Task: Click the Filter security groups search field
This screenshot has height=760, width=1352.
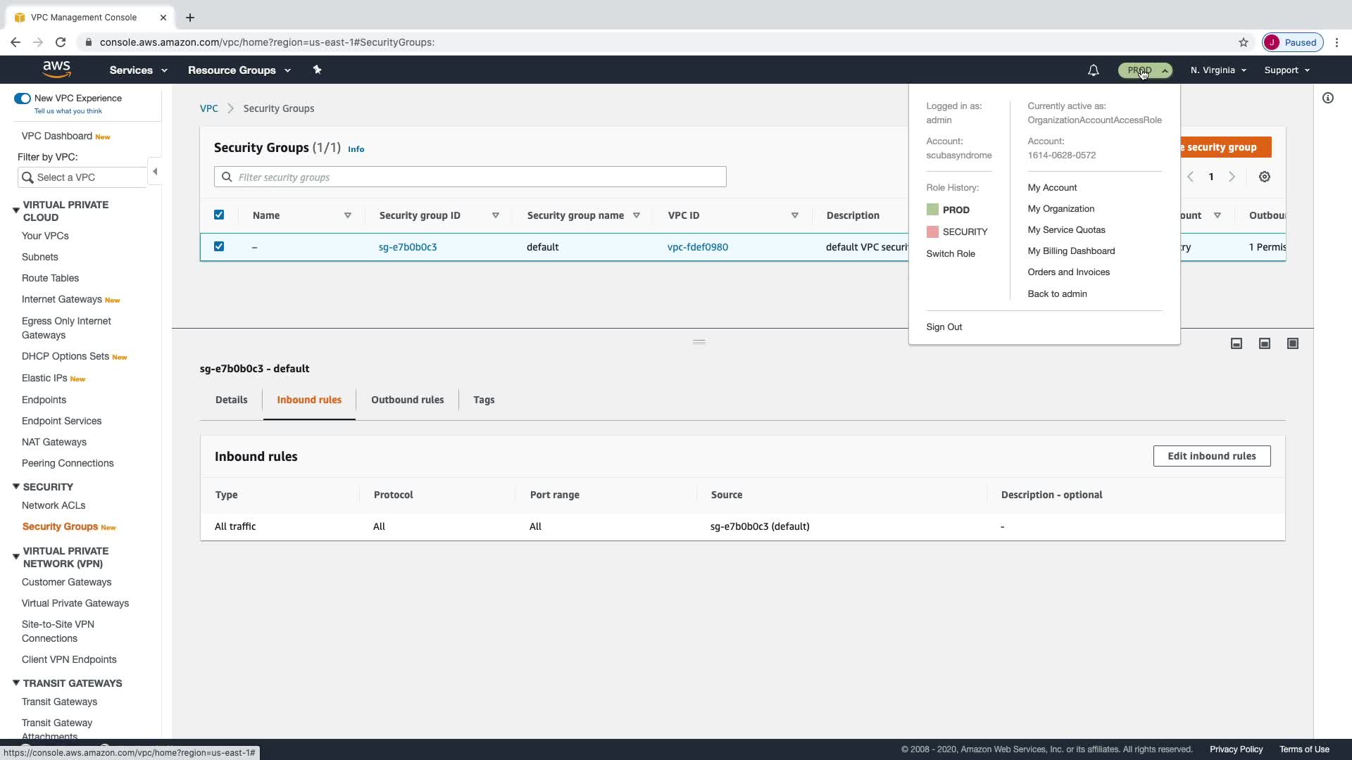Action: tap(470, 177)
